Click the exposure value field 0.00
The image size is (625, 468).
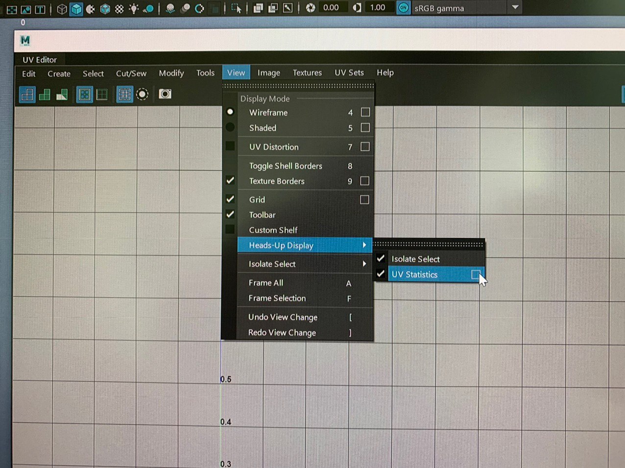click(x=333, y=7)
